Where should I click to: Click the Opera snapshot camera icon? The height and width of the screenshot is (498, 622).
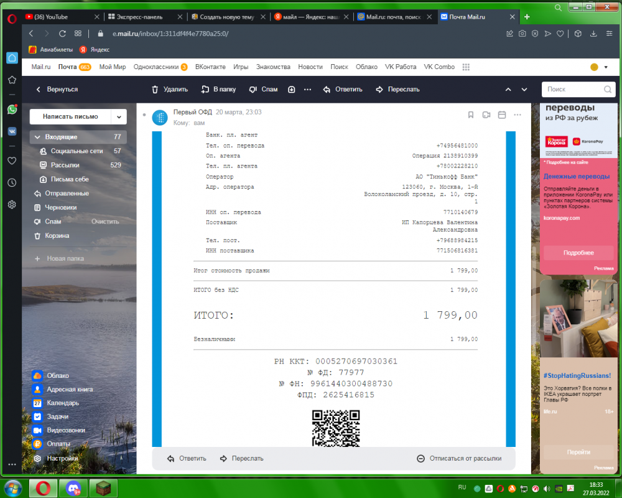[x=522, y=34]
